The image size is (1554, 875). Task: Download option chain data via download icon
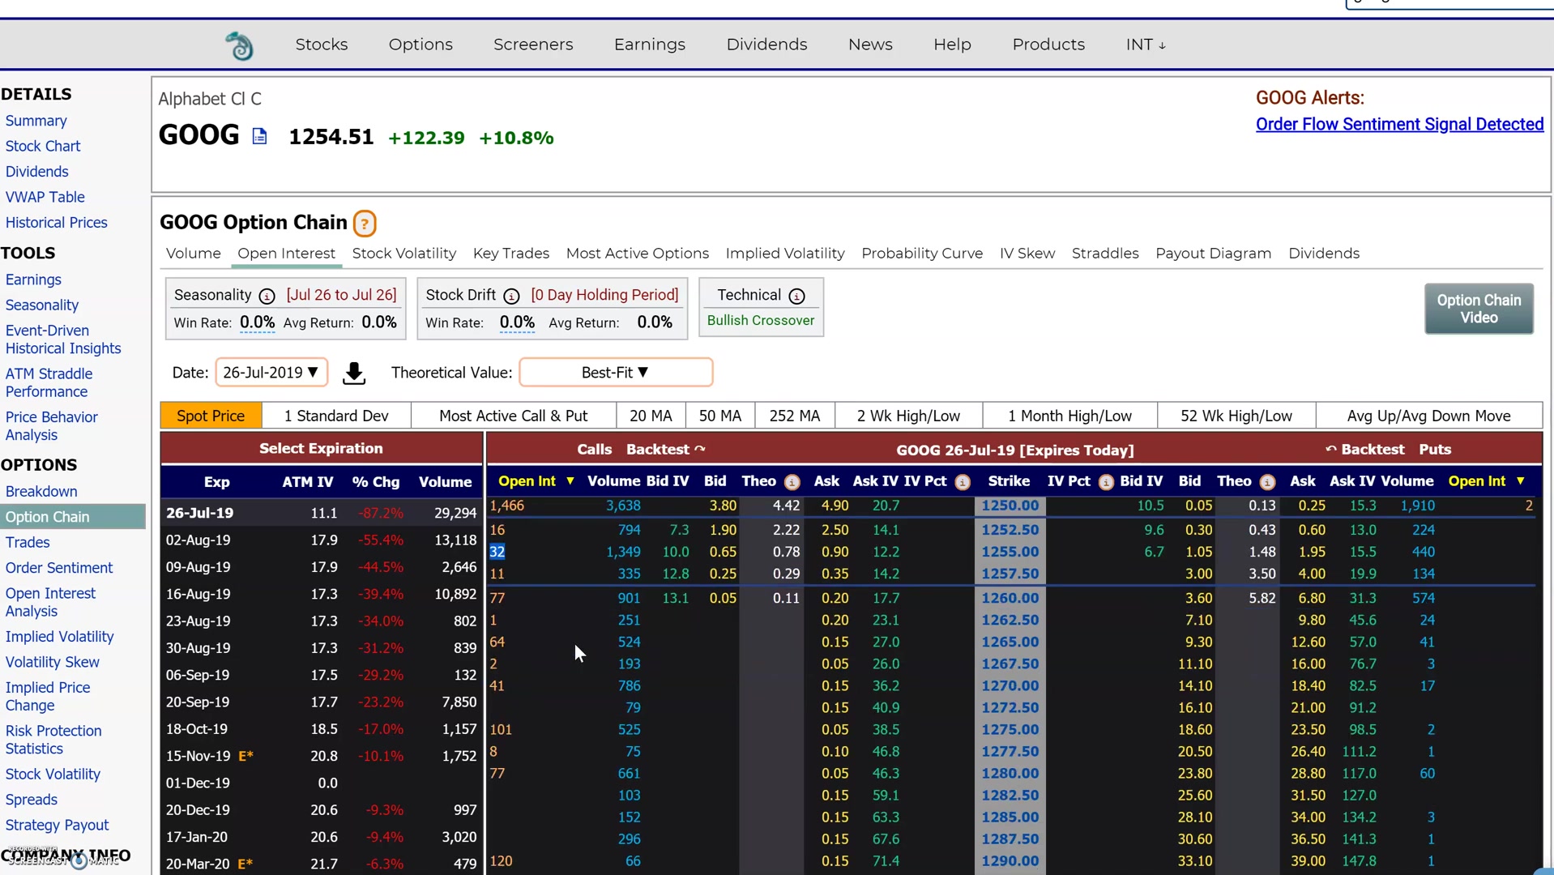353,373
